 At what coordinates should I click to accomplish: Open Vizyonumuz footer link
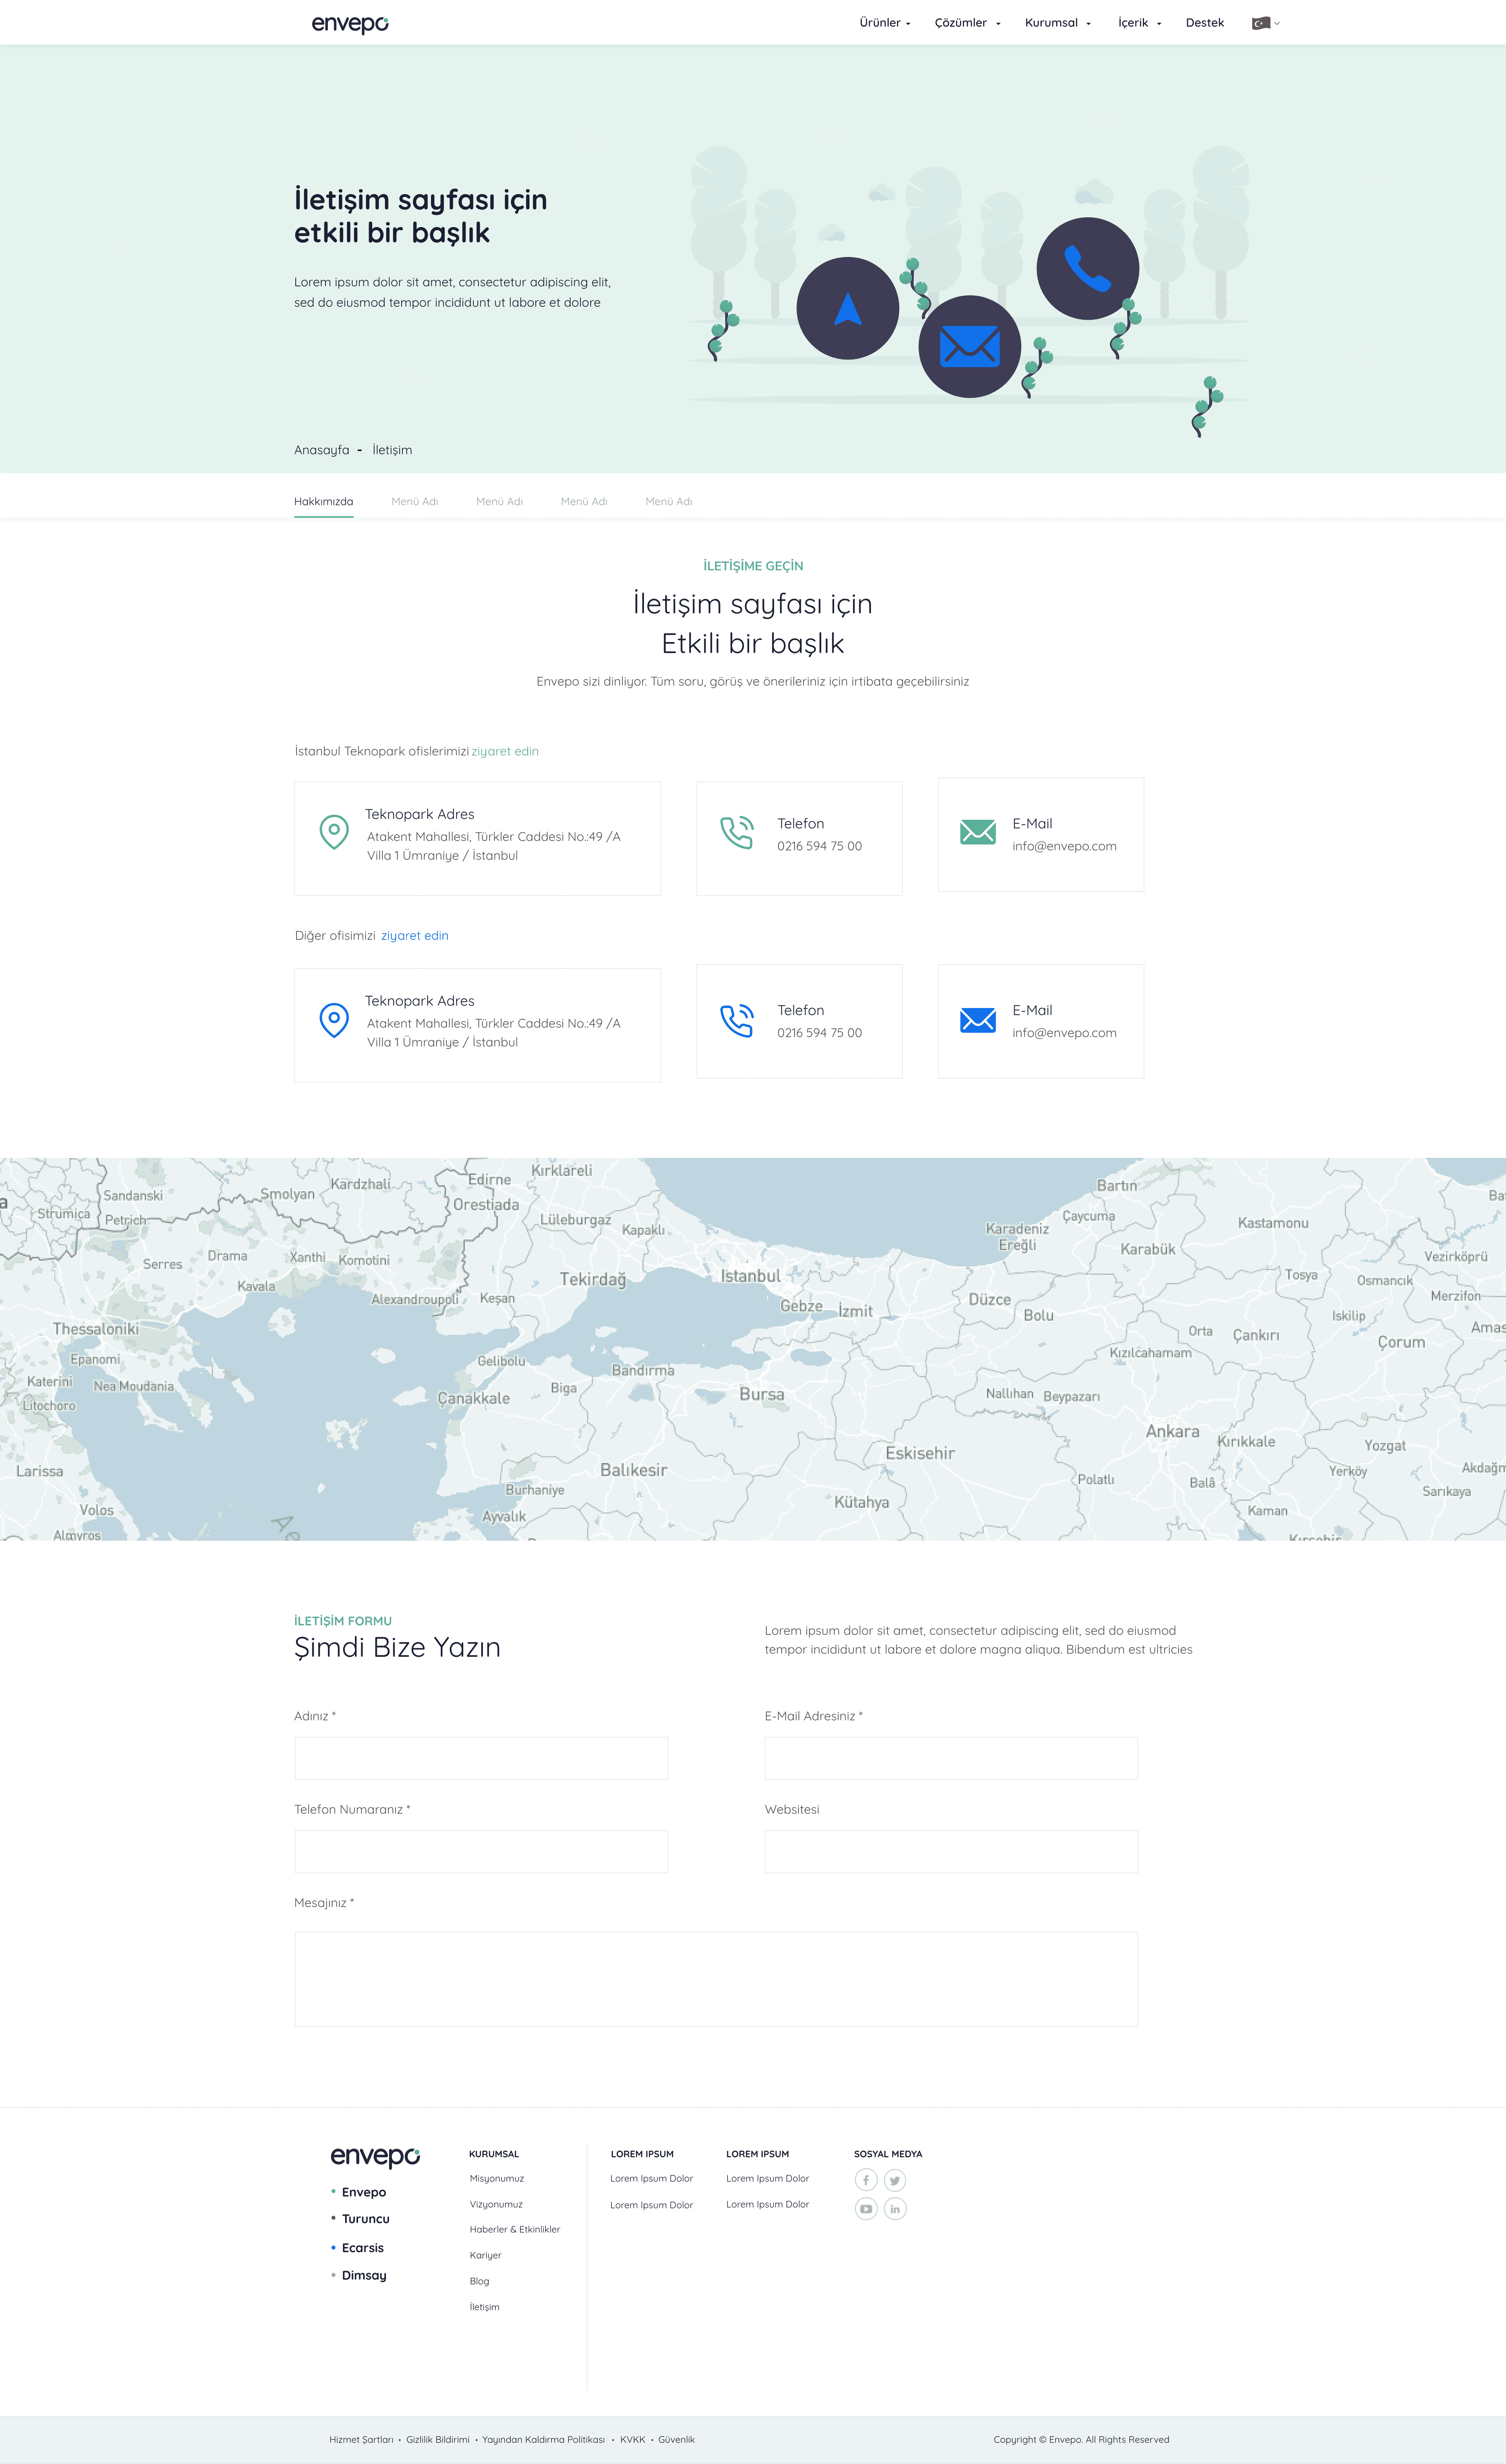[496, 2204]
